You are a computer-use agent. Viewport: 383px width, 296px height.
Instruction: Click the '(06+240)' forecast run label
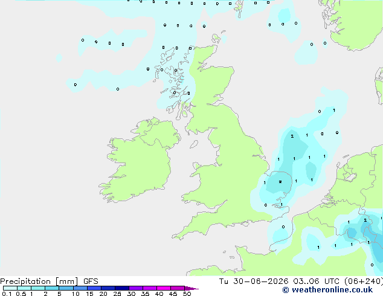click(364, 282)
